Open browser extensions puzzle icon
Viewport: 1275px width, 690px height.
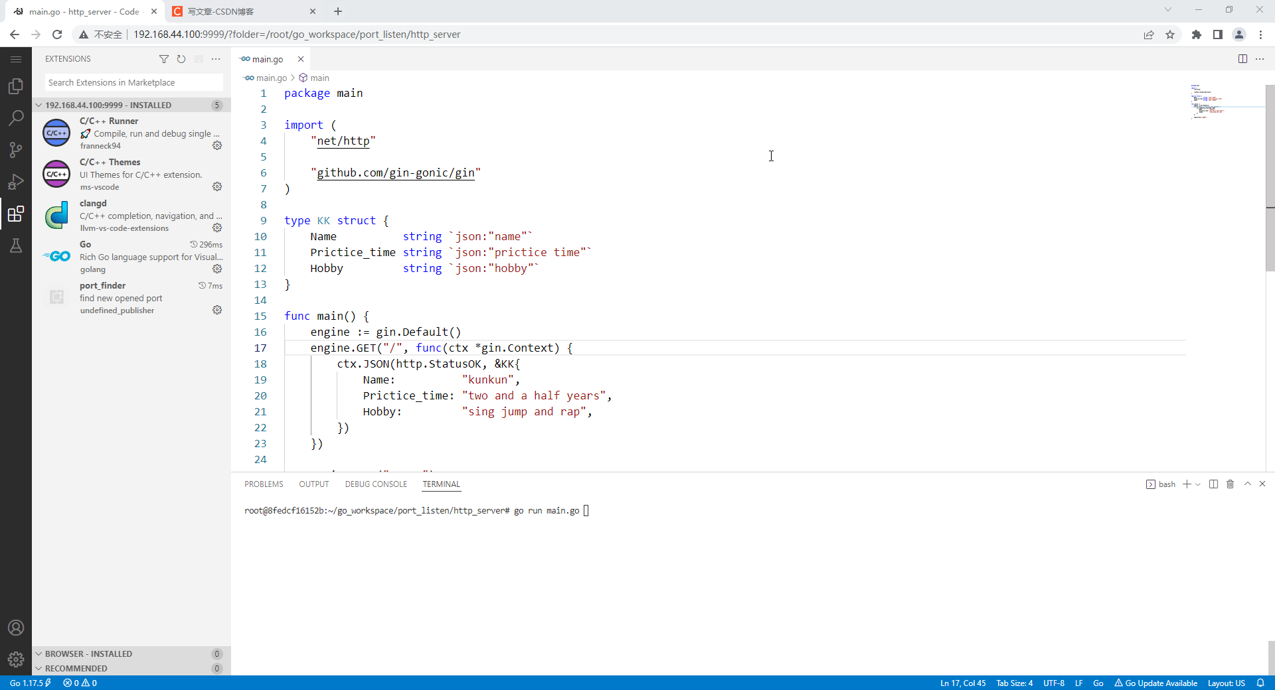pos(1197,34)
